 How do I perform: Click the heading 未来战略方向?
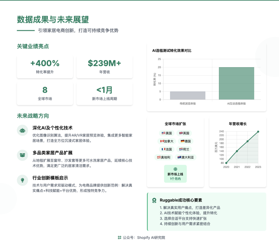pyautogui.click(x=33, y=116)
